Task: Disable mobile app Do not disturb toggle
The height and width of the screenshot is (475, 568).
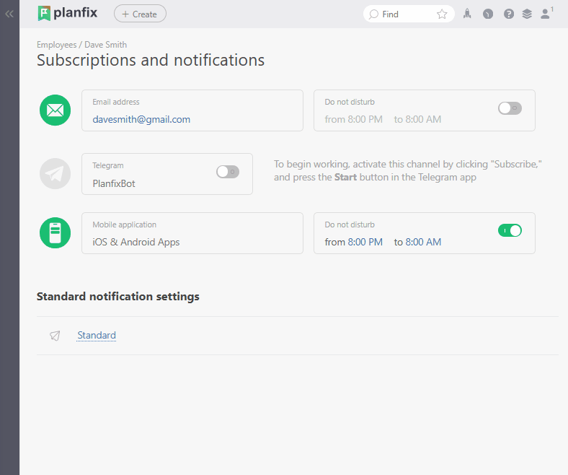Action: click(x=510, y=230)
